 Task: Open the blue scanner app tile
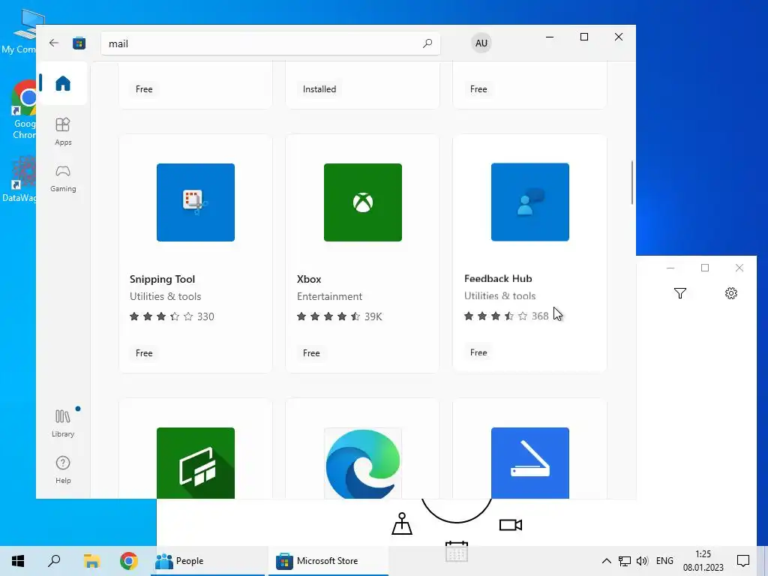click(530, 463)
